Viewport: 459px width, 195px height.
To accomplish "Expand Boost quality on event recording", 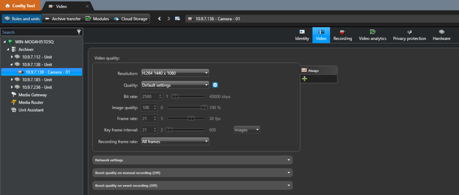I will [x=193, y=185].
